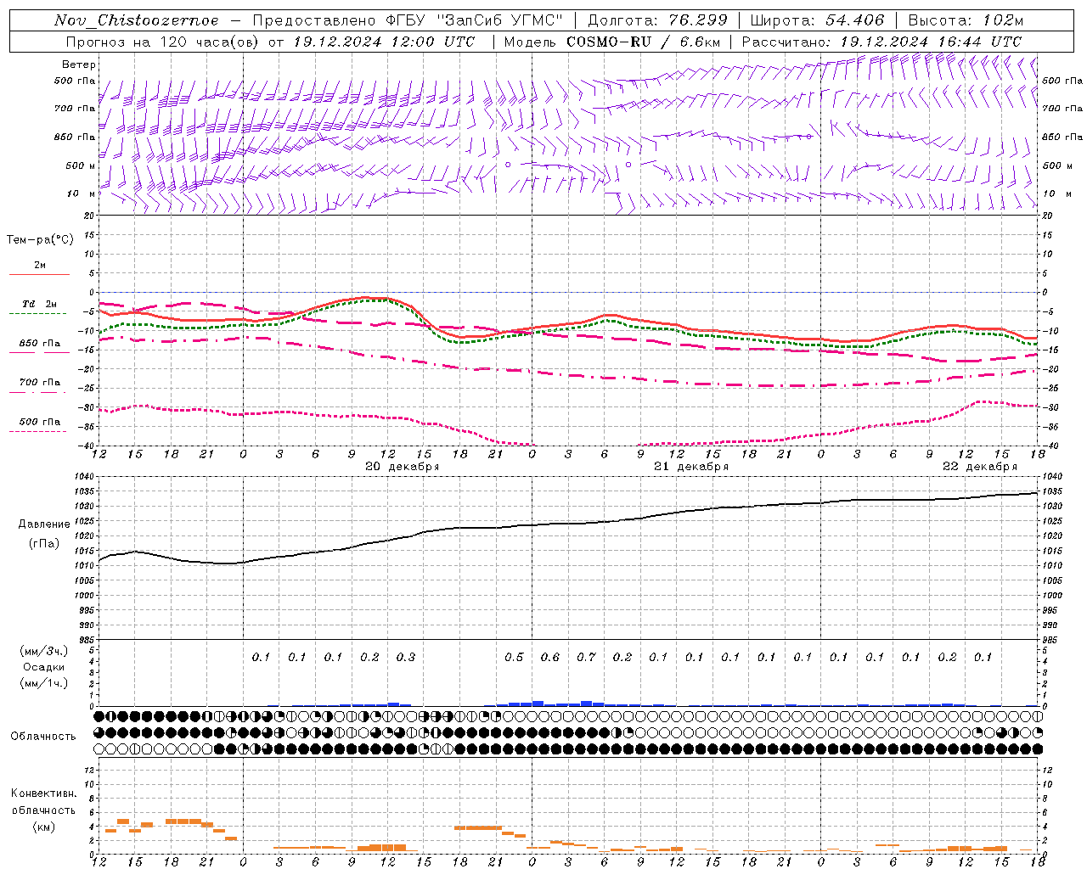Click the dotted 500 гПа temperature legend line
The image size is (1087, 869).
[37, 431]
